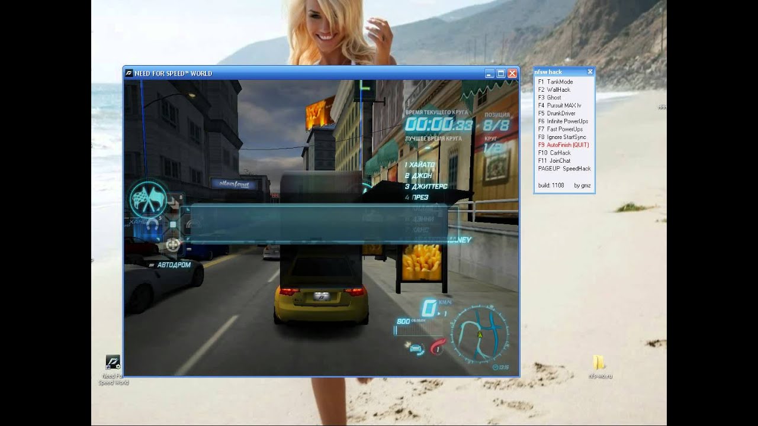Click racer name ХАЙАТО in standings
The image size is (758, 426).
pos(423,164)
